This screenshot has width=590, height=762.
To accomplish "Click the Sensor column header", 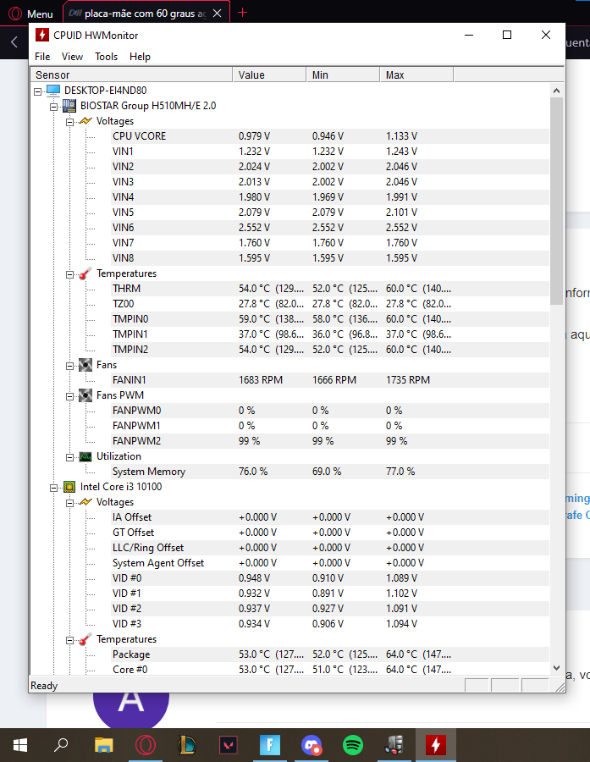I will (x=131, y=75).
